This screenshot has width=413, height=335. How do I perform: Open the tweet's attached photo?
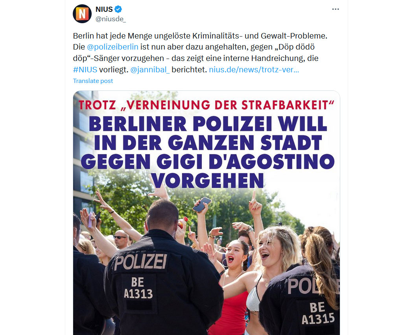click(x=206, y=213)
